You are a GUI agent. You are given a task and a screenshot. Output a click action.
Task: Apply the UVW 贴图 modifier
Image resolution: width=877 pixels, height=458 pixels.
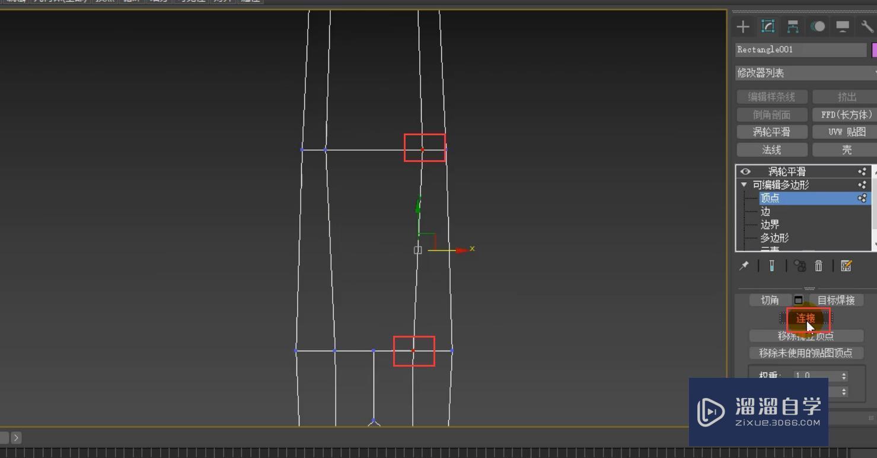(x=845, y=132)
